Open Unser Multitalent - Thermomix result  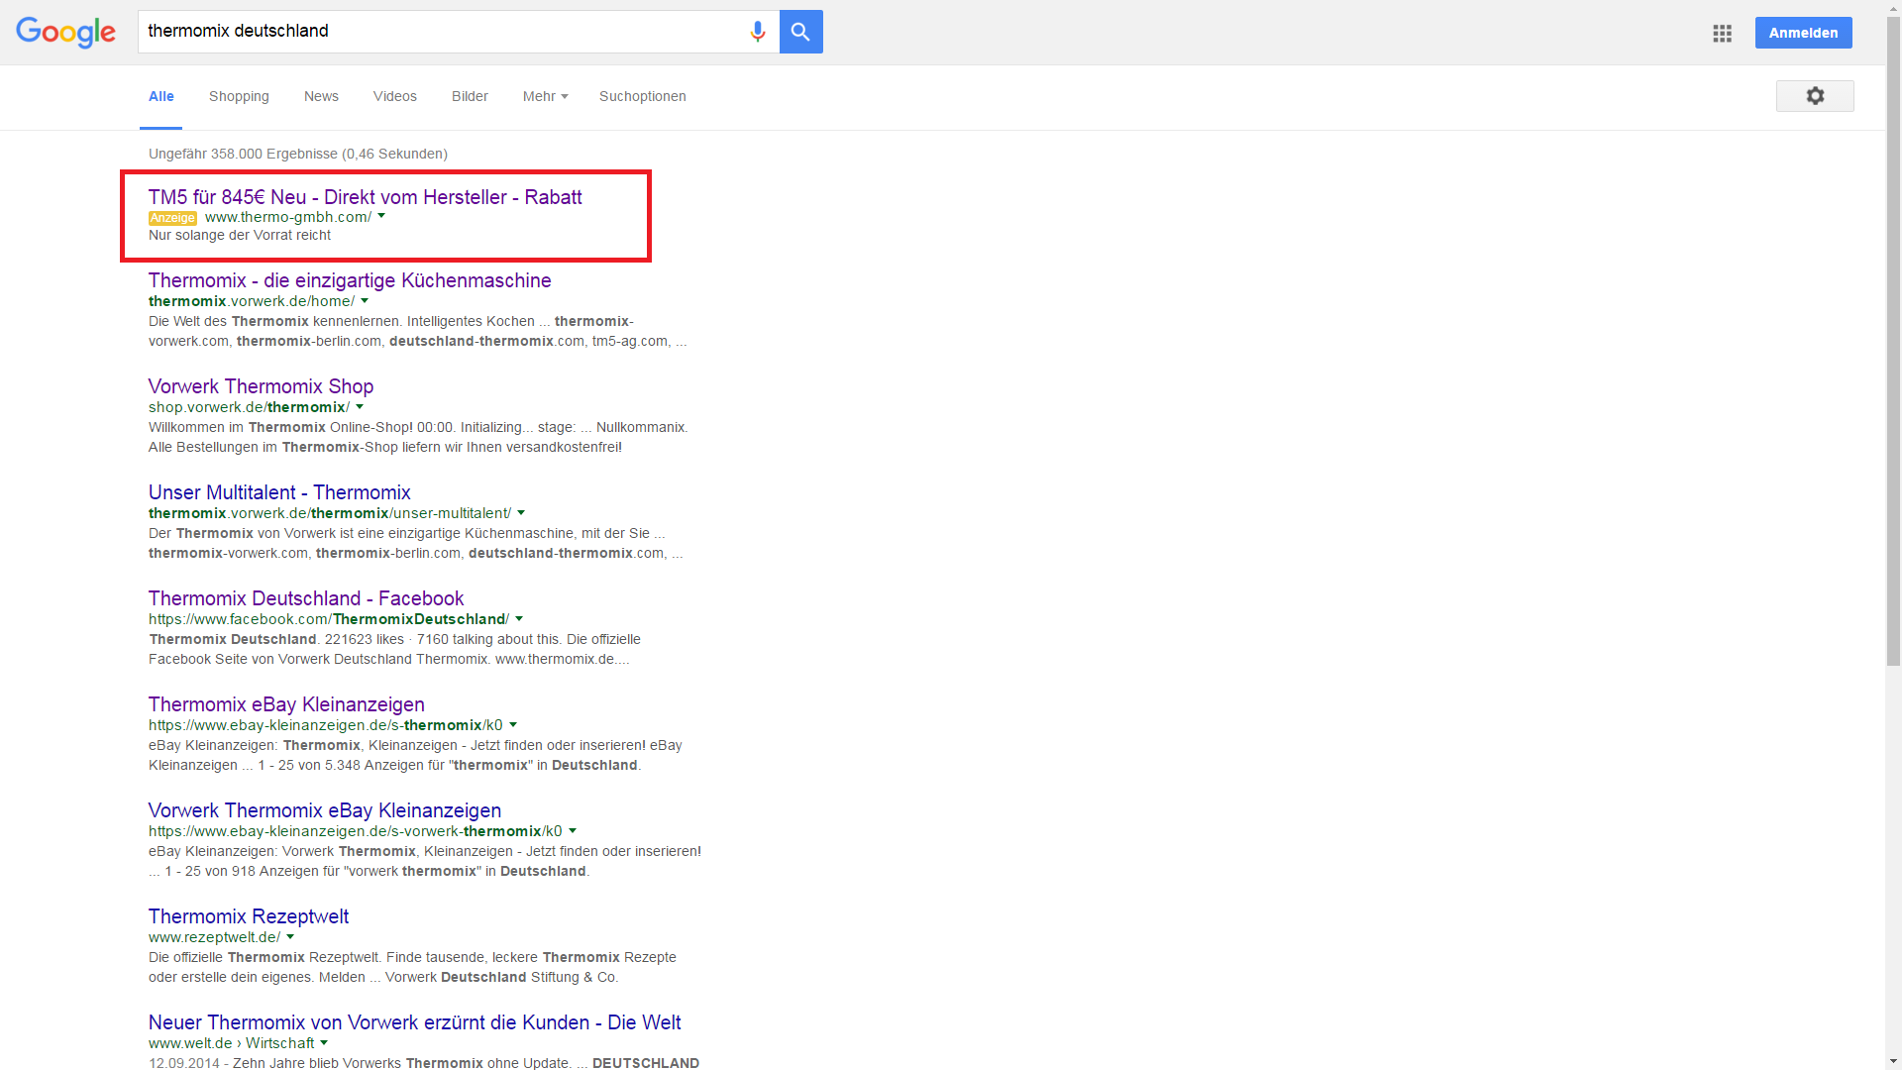coord(279,492)
